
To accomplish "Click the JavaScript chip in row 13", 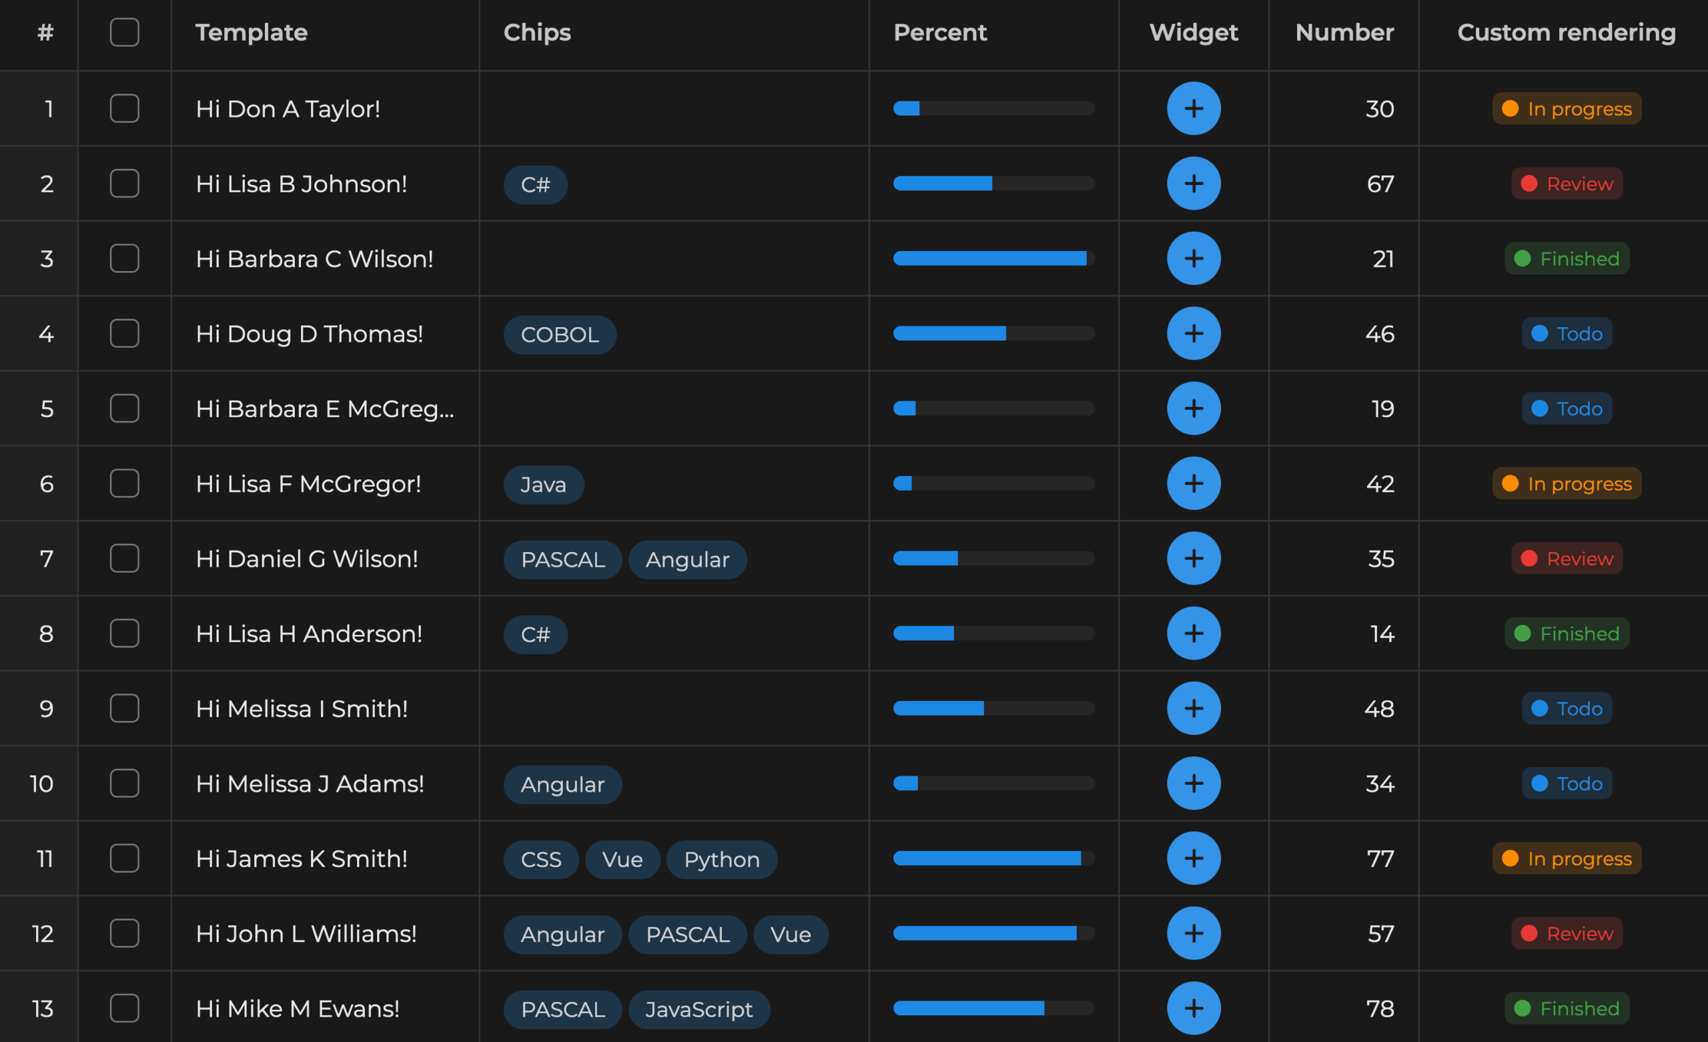I will click(x=699, y=1009).
